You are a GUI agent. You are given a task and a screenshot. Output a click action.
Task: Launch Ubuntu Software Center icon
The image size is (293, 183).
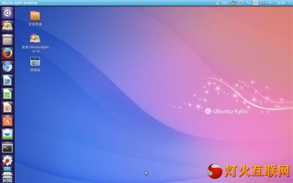click(x=7, y=121)
